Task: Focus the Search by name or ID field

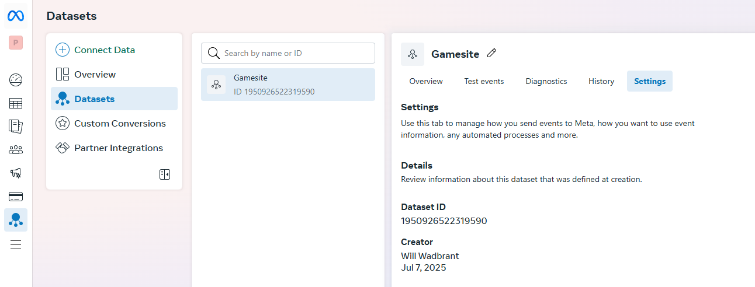Action: tap(288, 53)
